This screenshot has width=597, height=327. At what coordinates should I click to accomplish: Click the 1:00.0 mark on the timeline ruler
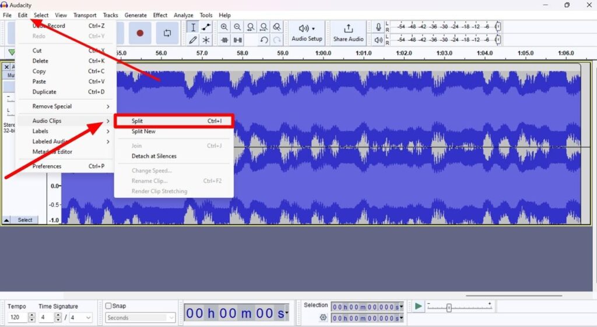coord(323,53)
